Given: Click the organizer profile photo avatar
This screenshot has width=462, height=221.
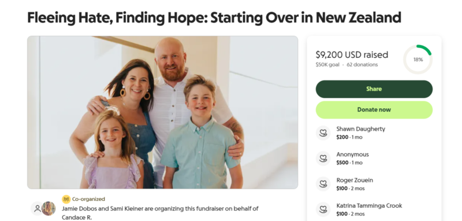Looking at the screenshot, I should tap(49, 209).
